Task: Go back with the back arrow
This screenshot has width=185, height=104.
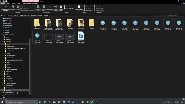Action: (2, 15)
